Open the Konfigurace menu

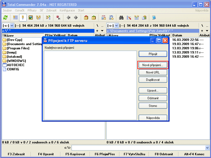click(67, 11)
